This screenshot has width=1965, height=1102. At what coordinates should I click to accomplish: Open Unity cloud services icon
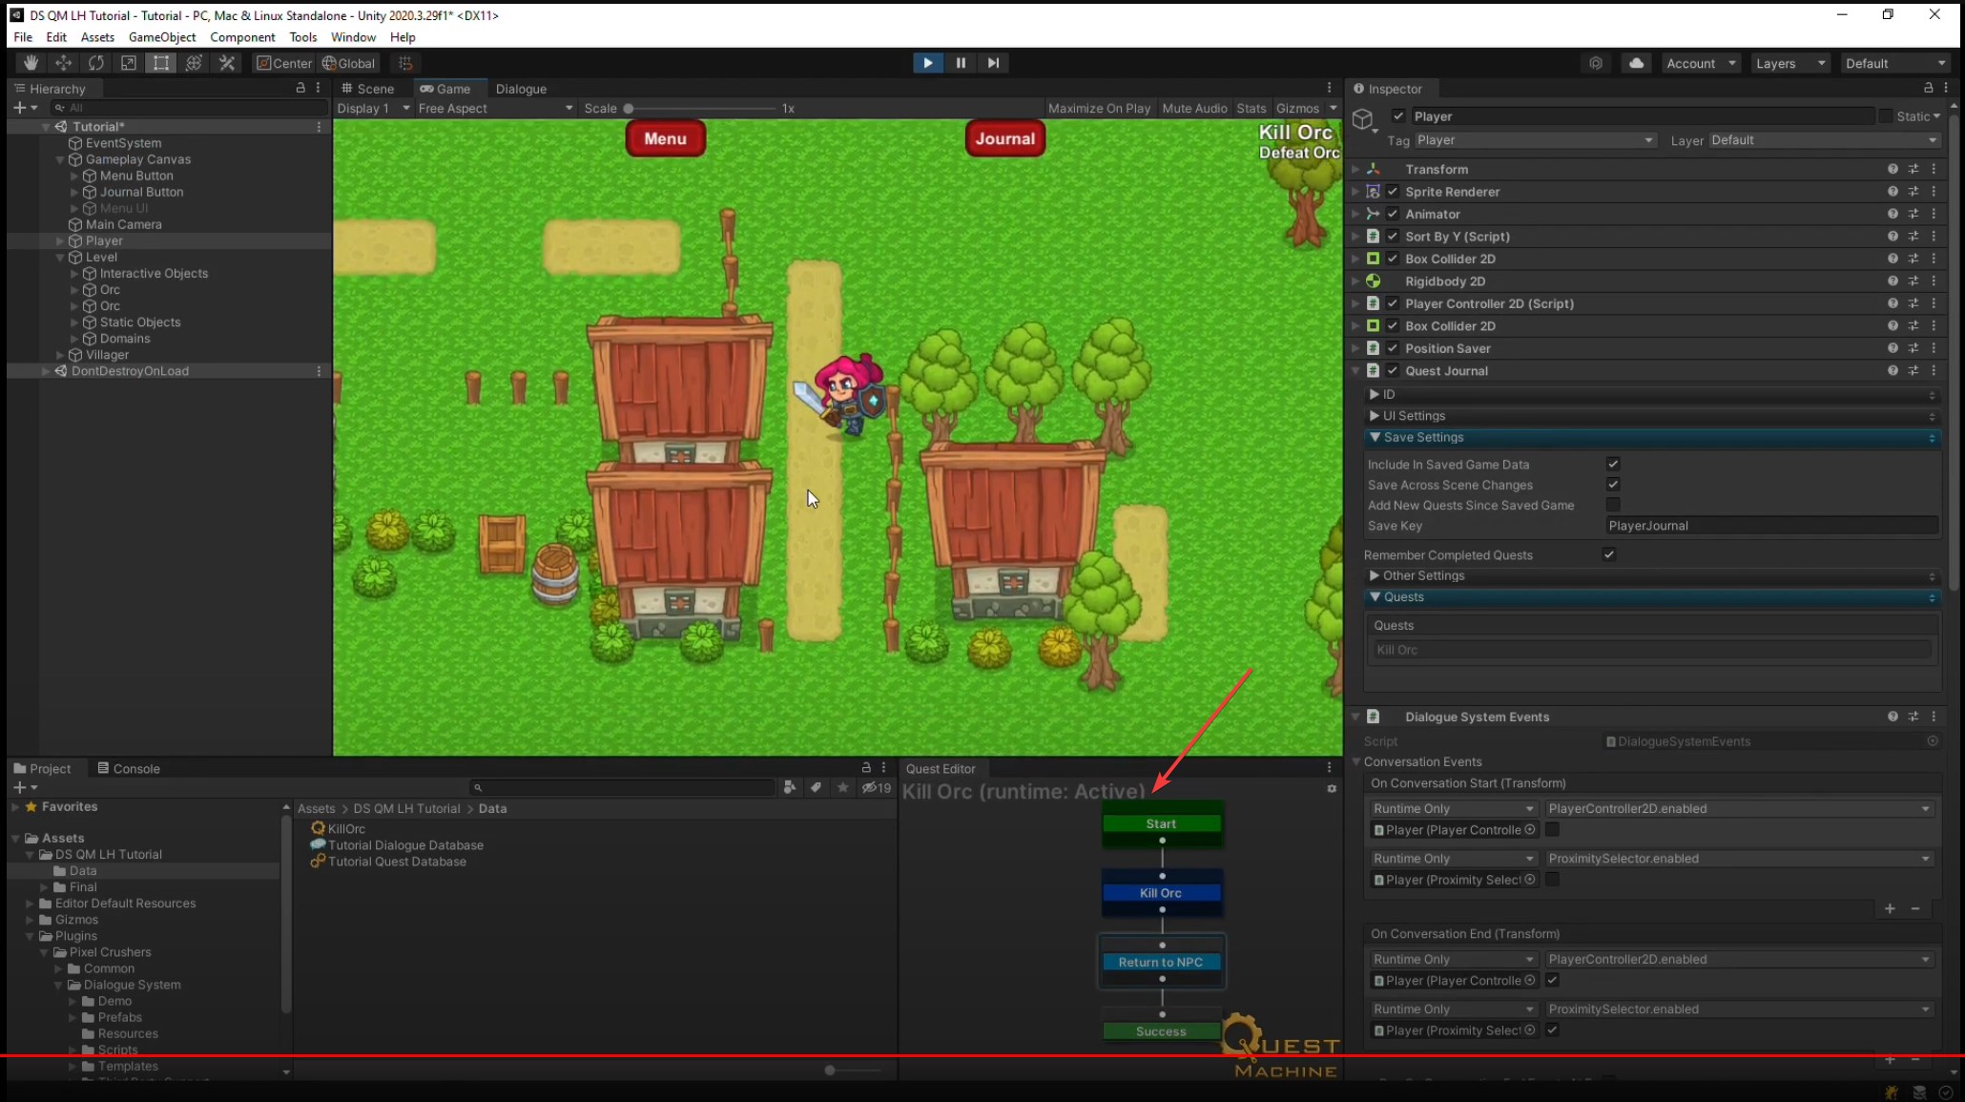(x=1636, y=63)
